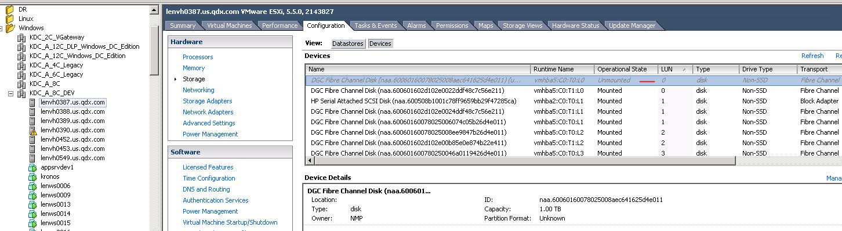Open the Hardware Status tab

pos(576,26)
